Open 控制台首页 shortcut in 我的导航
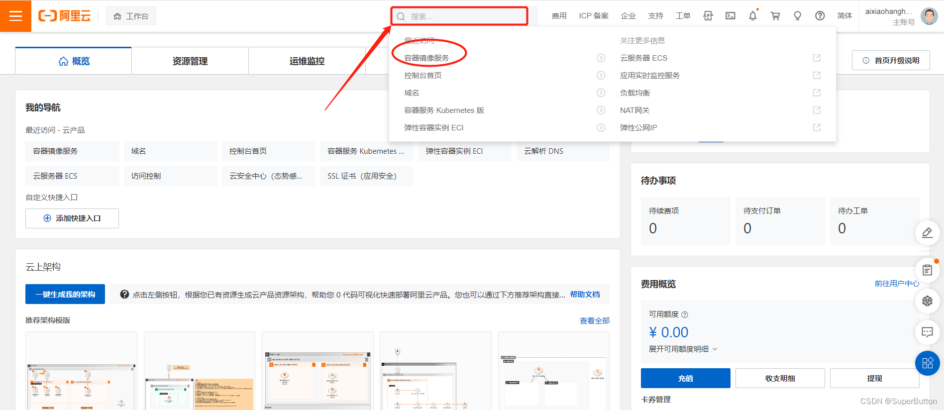Image resolution: width=944 pixels, height=410 pixels. (x=268, y=151)
